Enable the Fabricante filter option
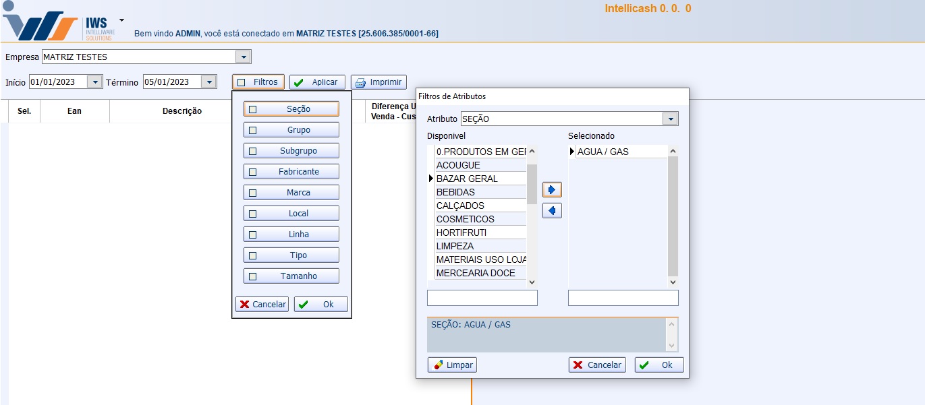This screenshot has height=405, width=925. click(x=253, y=172)
